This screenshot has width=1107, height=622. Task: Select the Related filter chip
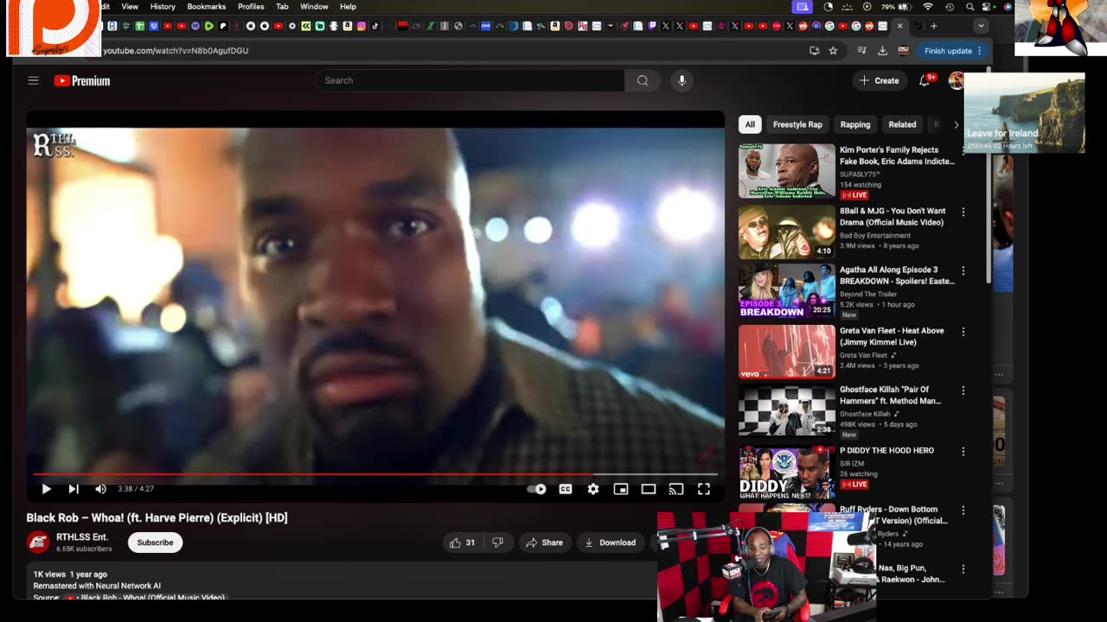[902, 124]
